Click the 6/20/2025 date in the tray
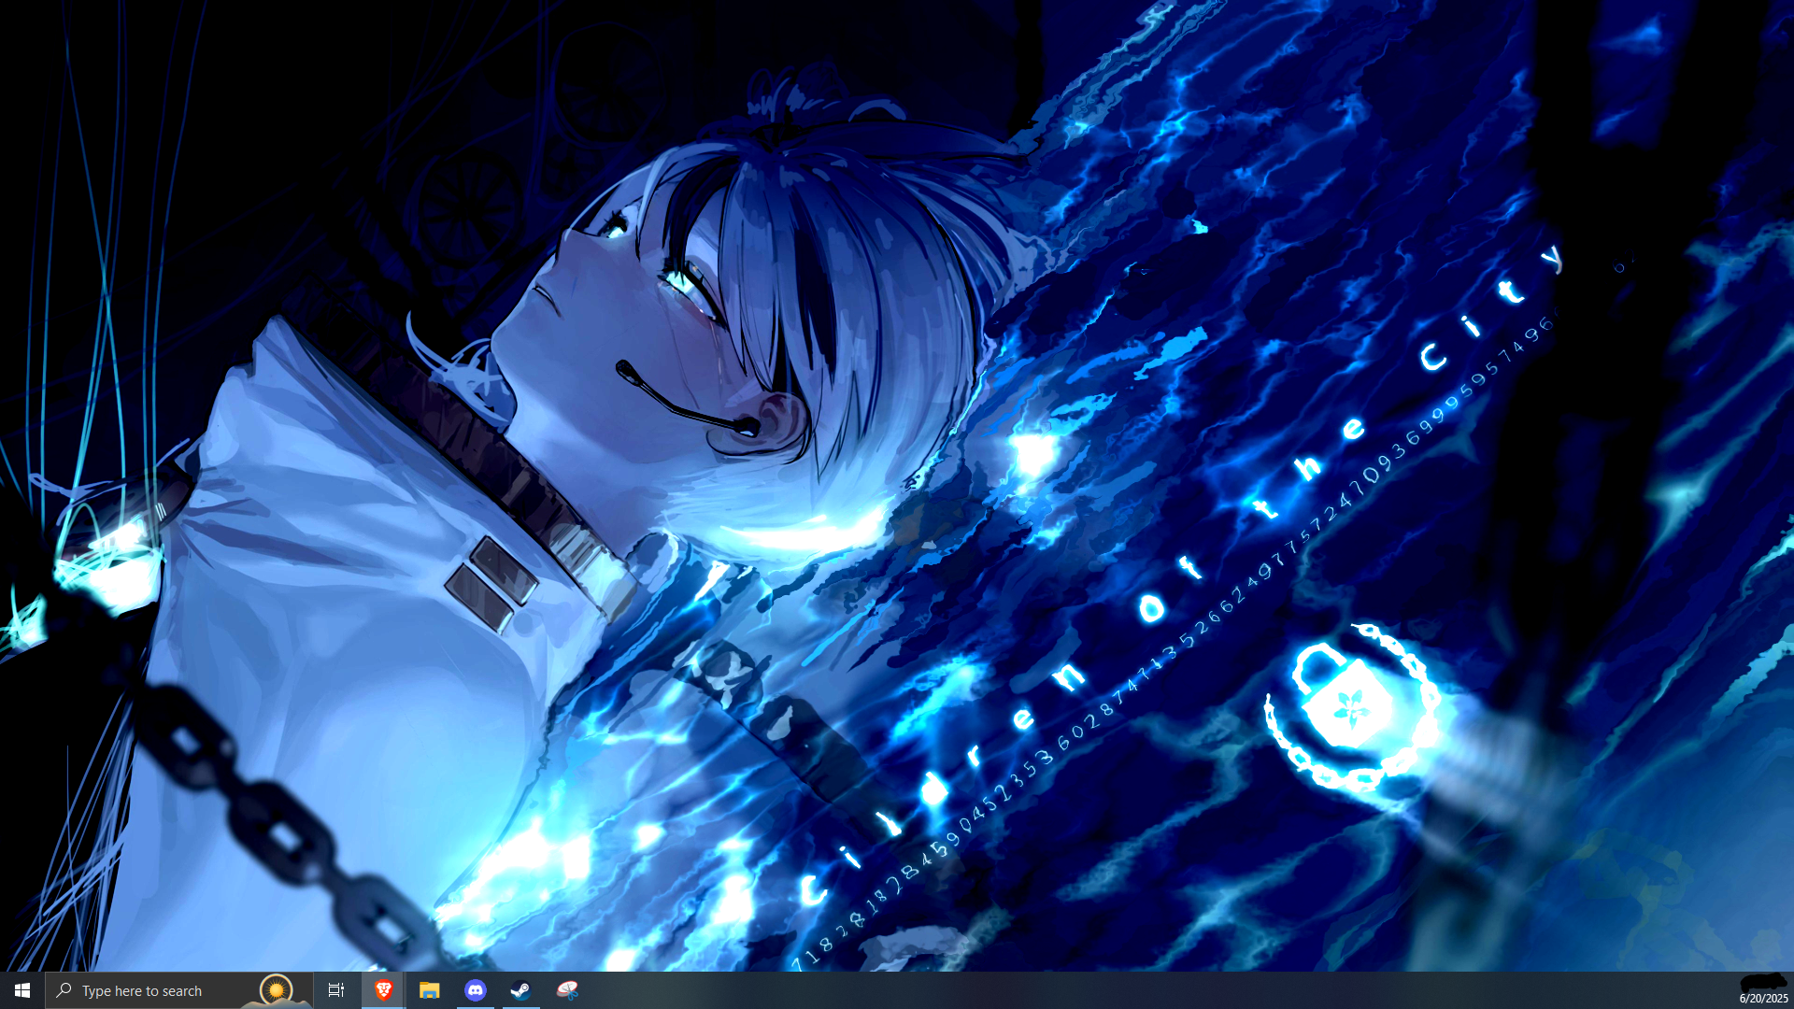 click(1763, 999)
